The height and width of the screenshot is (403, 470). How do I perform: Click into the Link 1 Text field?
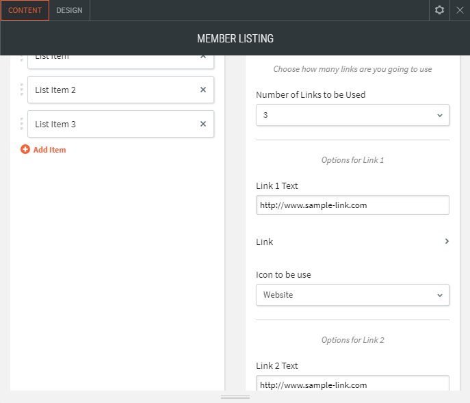pyautogui.click(x=352, y=205)
